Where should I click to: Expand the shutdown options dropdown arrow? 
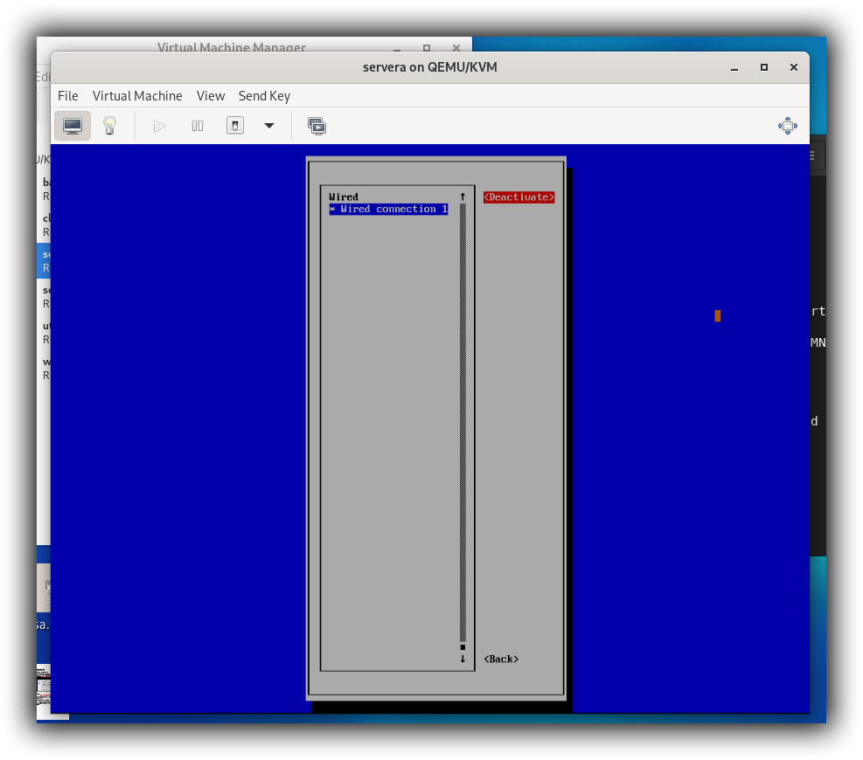[x=269, y=126]
